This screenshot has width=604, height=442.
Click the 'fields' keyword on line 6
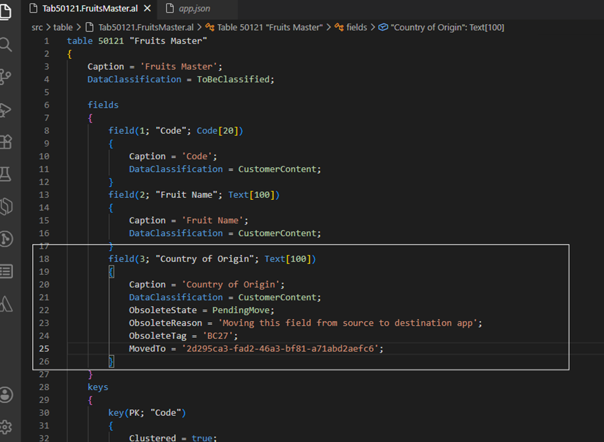tap(103, 105)
